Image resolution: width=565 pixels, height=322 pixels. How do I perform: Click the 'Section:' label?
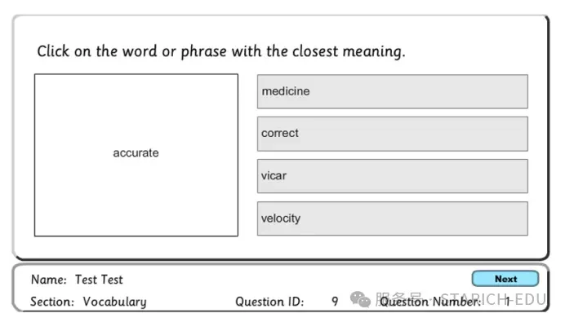[x=52, y=302]
